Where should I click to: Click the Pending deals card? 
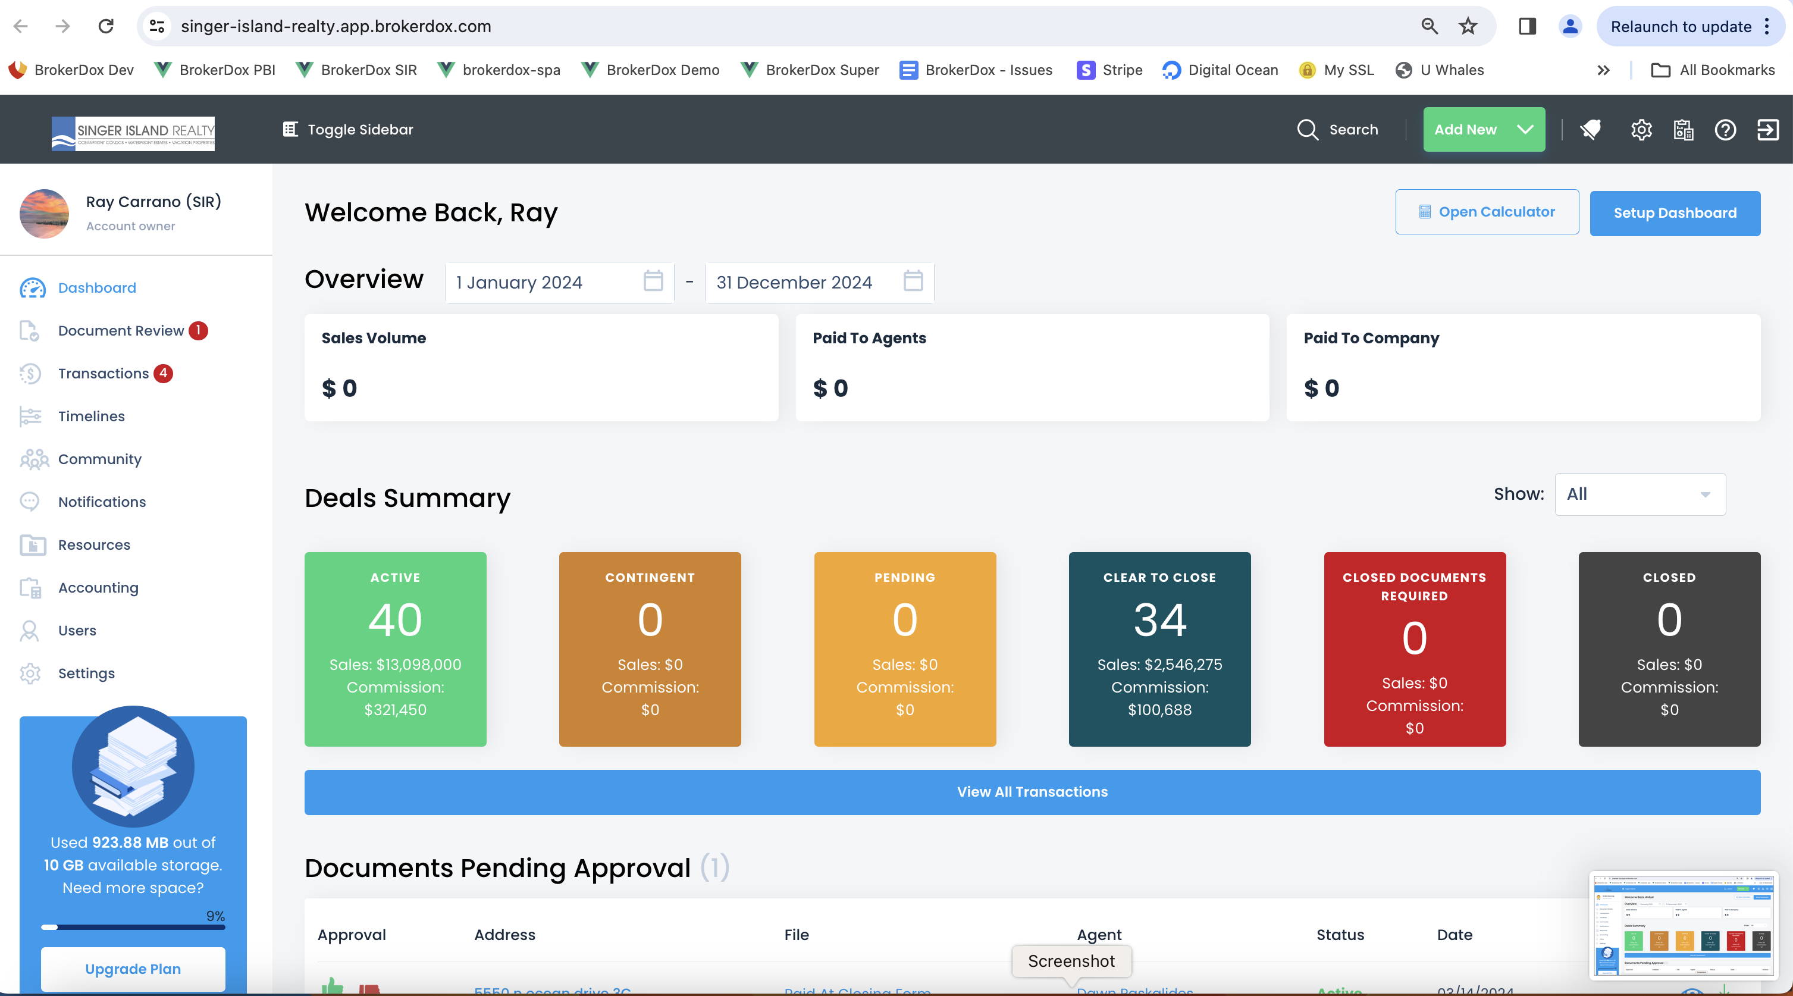[x=904, y=649]
